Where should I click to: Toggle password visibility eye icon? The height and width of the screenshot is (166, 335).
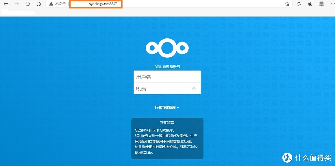pos(194,88)
